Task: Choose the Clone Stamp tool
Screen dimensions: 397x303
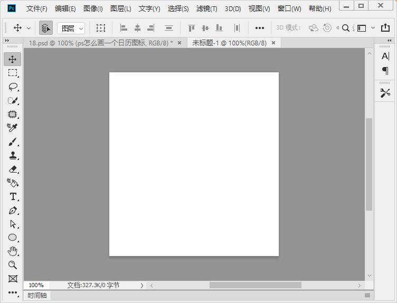Action: (13, 155)
